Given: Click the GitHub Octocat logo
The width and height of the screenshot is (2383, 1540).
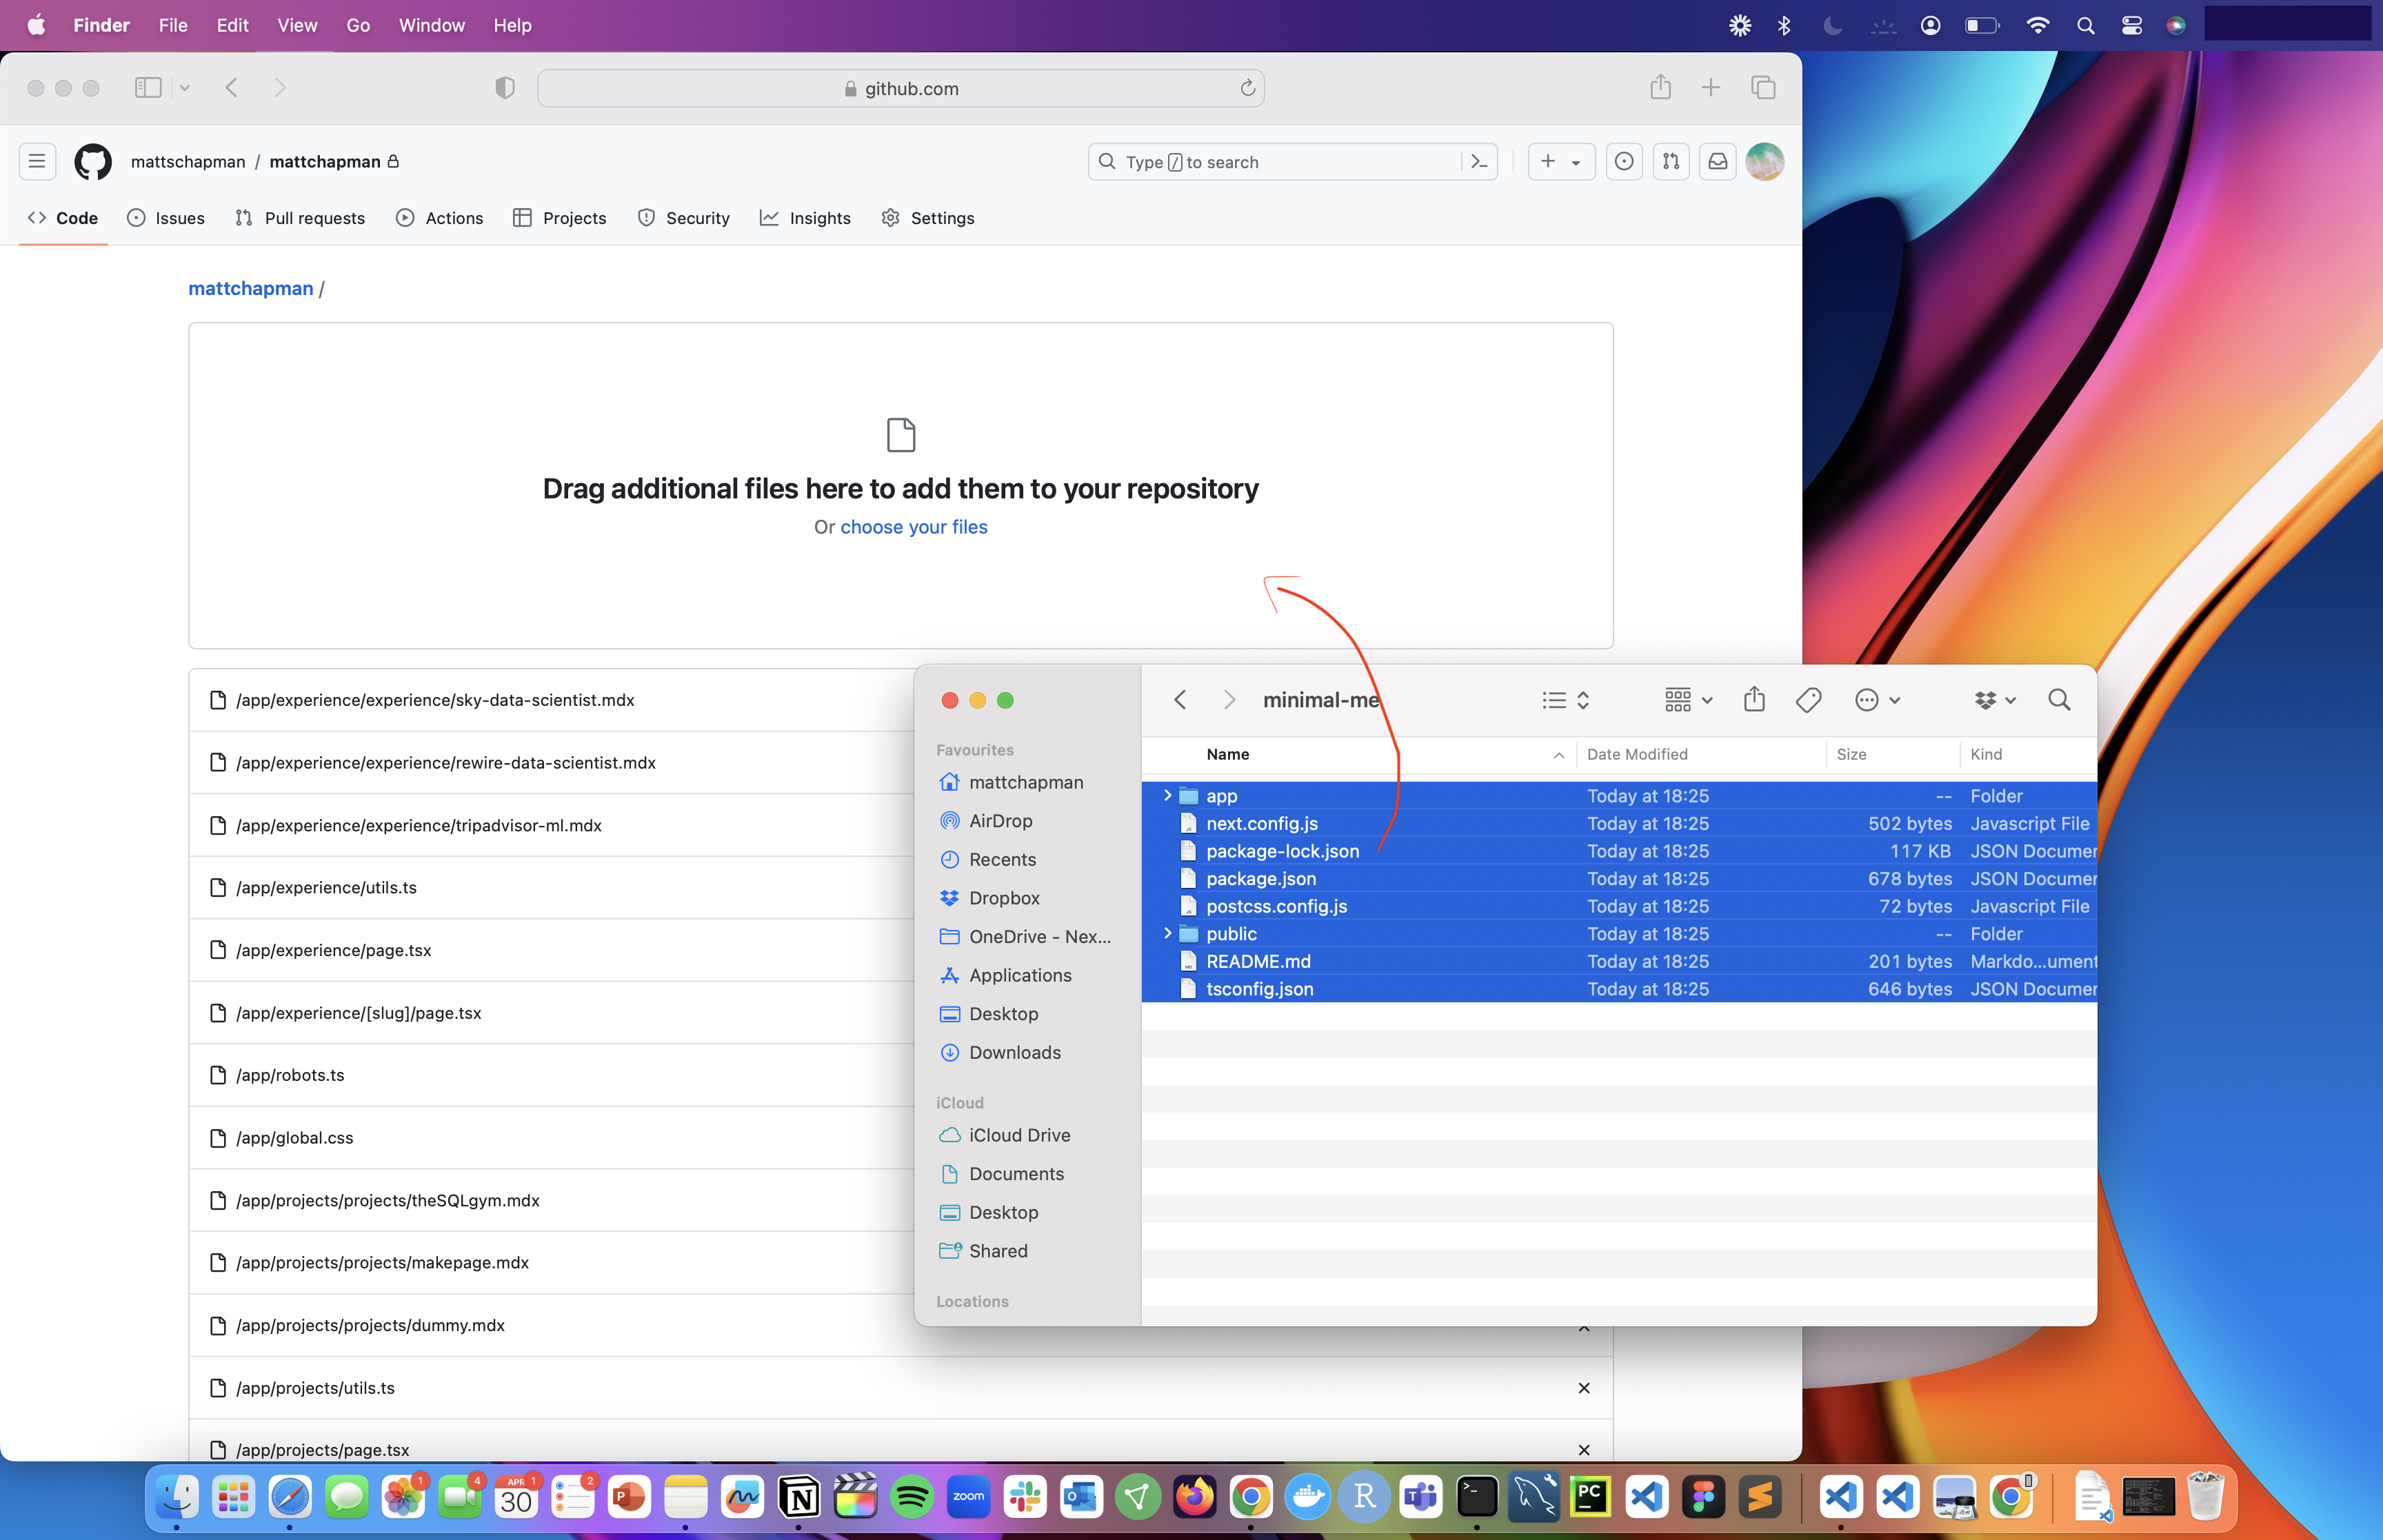Looking at the screenshot, I should [93, 161].
